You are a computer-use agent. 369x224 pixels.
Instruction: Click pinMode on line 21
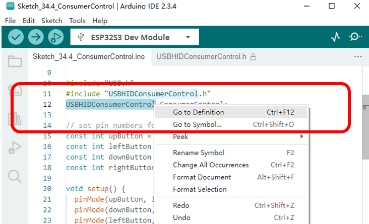tap(89, 199)
